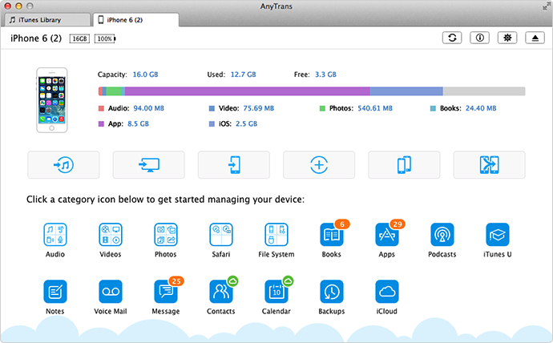553x343 pixels.
Task: Open the Podcasts category
Action: (442, 235)
